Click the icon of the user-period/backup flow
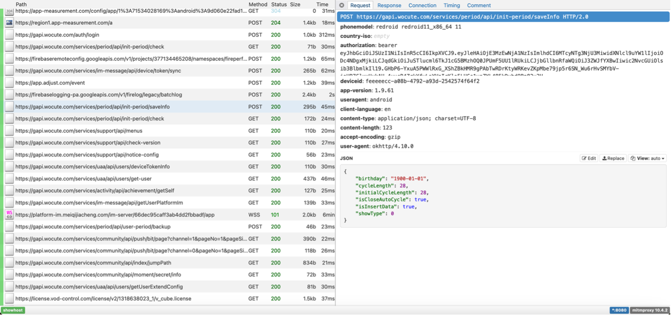The width and height of the screenshot is (672, 316). pos(9,227)
